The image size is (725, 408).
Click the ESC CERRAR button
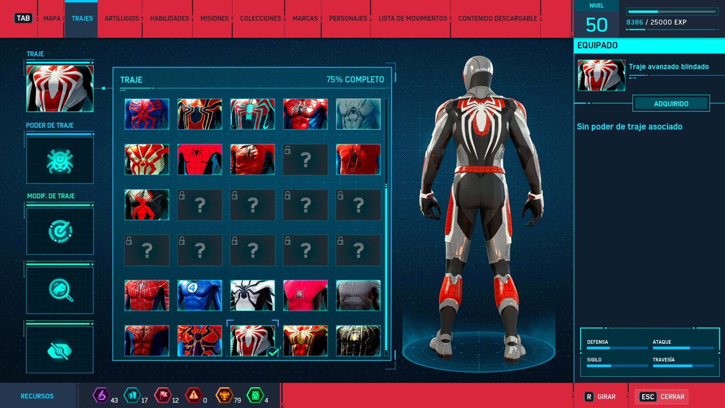coord(662,397)
